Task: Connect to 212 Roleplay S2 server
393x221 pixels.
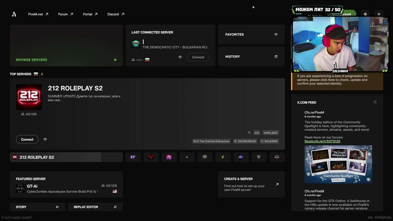Action: pyautogui.click(x=27, y=139)
